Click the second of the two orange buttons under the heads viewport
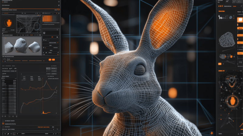The width and height of the screenshot is (243, 136). (x=53, y=59)
